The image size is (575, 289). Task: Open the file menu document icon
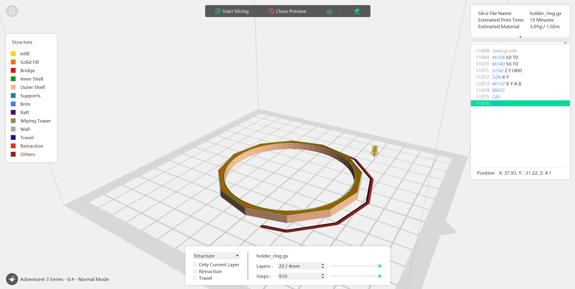(x=12, y=11)
